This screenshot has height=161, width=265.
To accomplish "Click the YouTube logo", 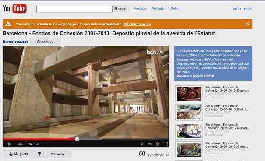I will coord(15,9).
